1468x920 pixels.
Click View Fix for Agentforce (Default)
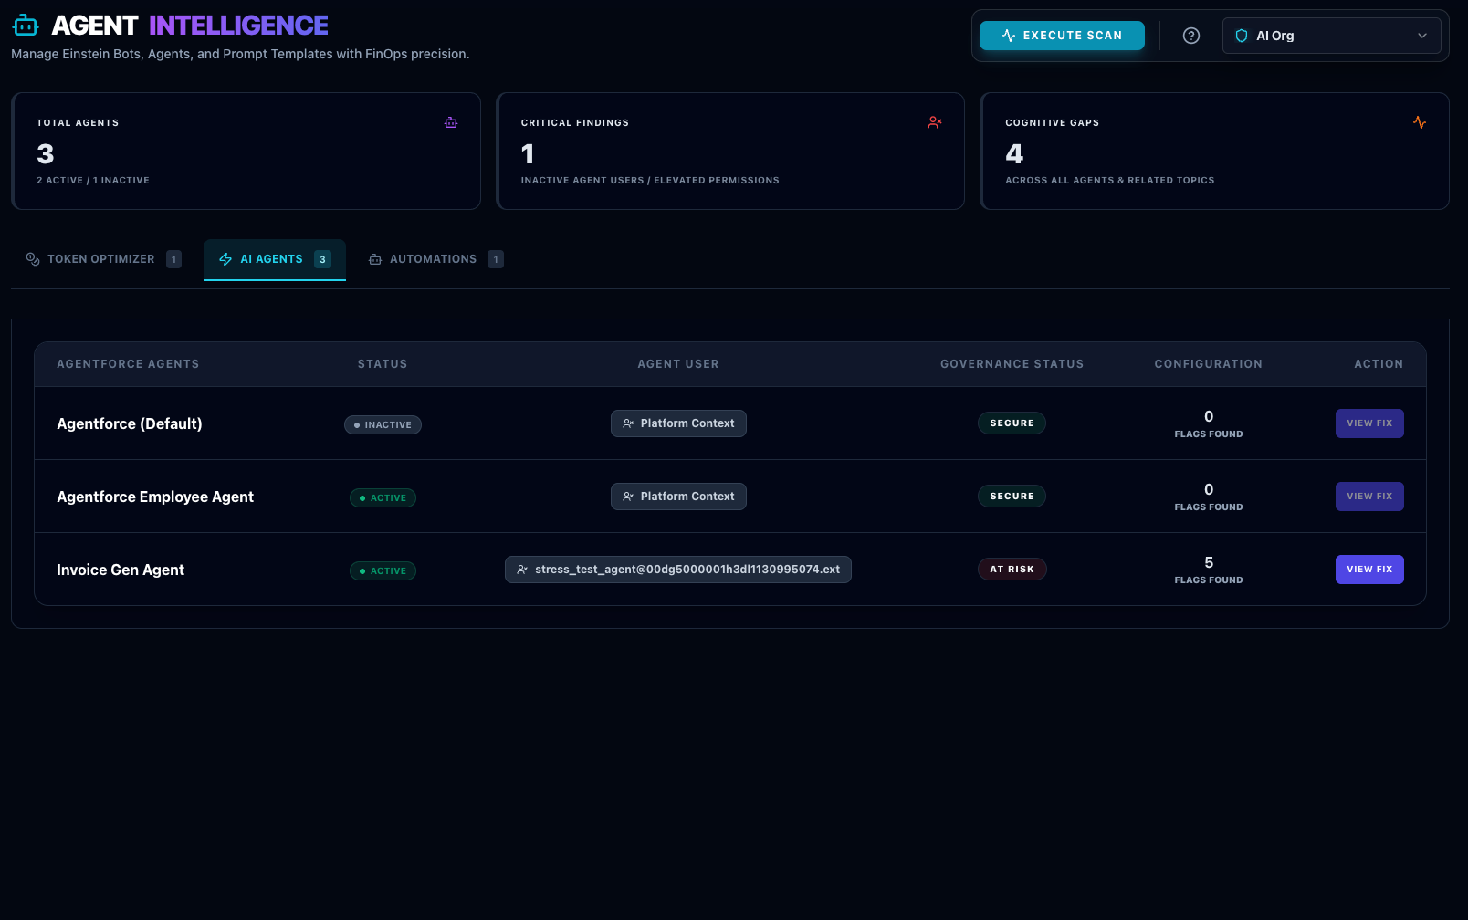point(1369,423)
